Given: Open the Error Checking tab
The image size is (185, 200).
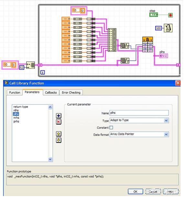Looking at the screenshot, I should [x=71, y=93].
